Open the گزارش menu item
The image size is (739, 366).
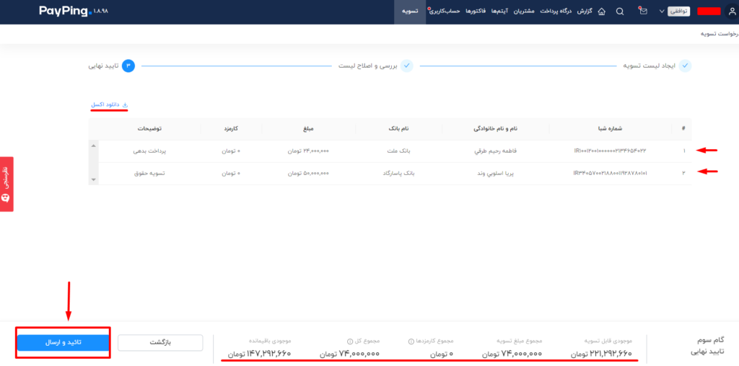click(x=585, y=12)
